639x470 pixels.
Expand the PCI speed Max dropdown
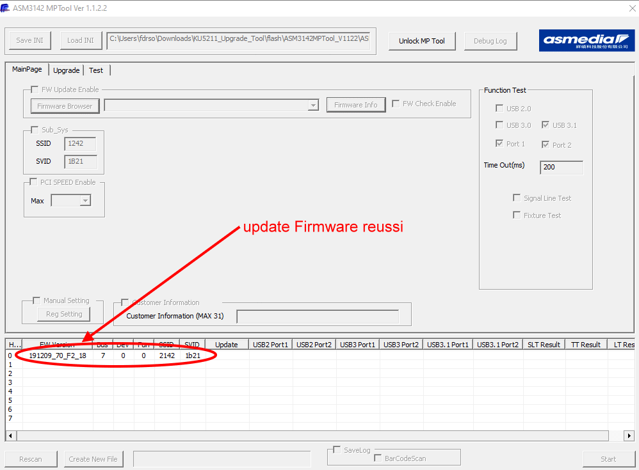tap(85, 201)
